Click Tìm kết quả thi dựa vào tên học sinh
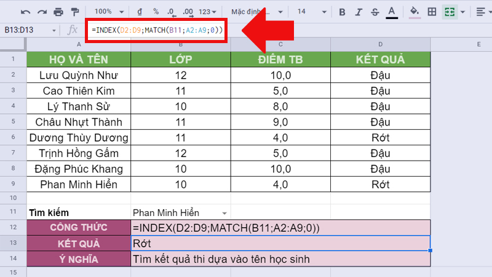The width and height of the screenshot is (492, 277). coord(221,259)
